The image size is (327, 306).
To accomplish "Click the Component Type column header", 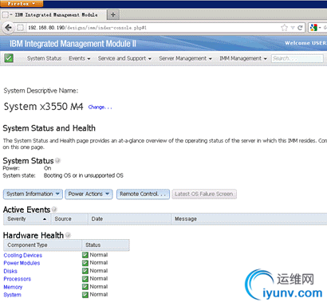I will [x=42, y=245].
